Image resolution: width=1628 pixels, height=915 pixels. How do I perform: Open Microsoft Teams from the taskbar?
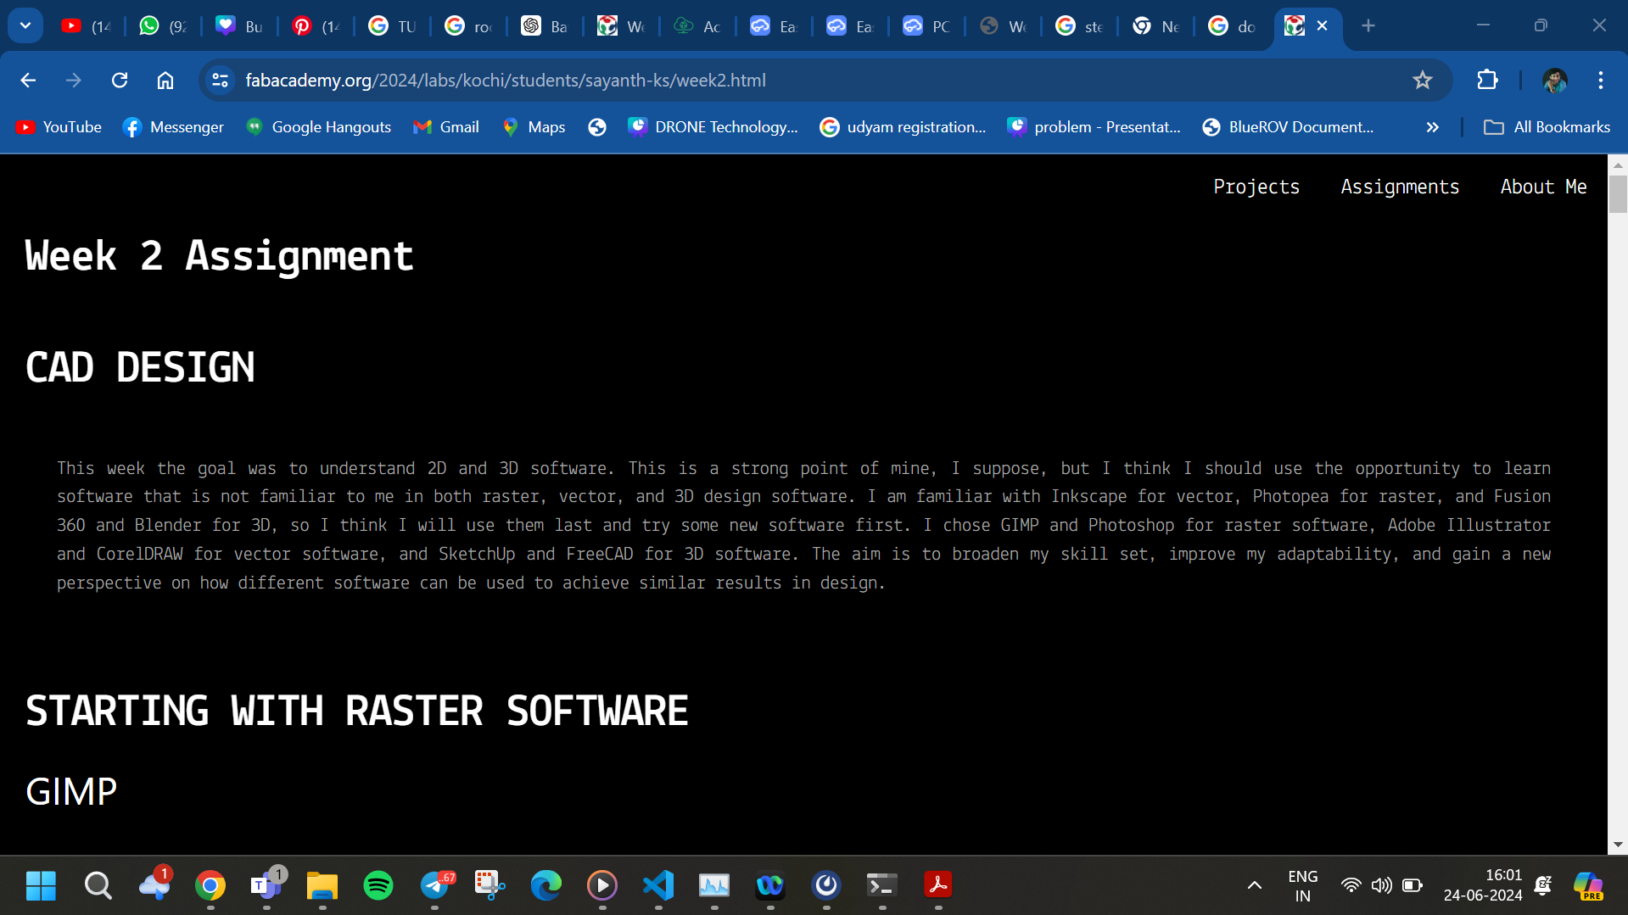point(266,885)
